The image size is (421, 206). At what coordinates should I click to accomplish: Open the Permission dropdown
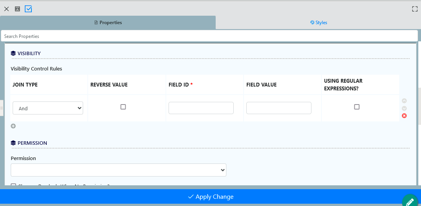pyautogui.click(x=118, y=170)
